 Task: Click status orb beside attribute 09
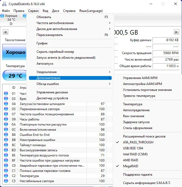click(x=6, y=119)
